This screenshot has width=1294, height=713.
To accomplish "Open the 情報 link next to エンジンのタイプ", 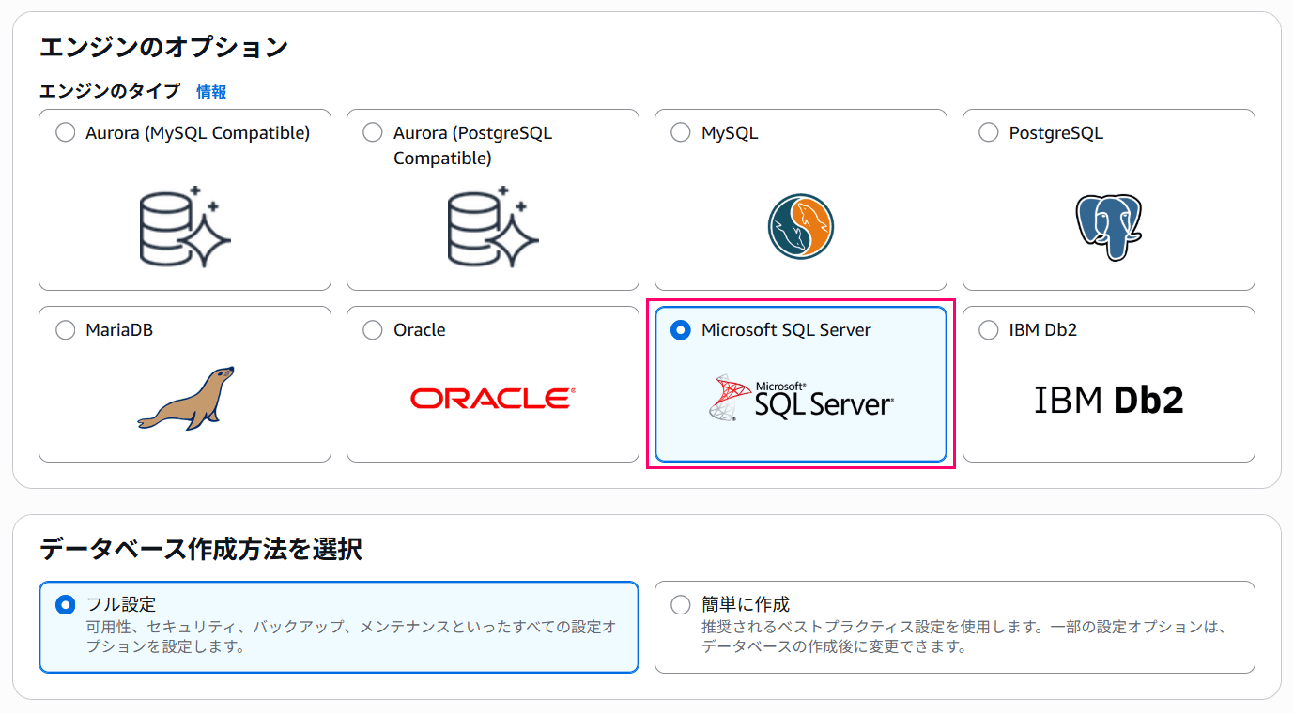I will click(x=211, y=92).
